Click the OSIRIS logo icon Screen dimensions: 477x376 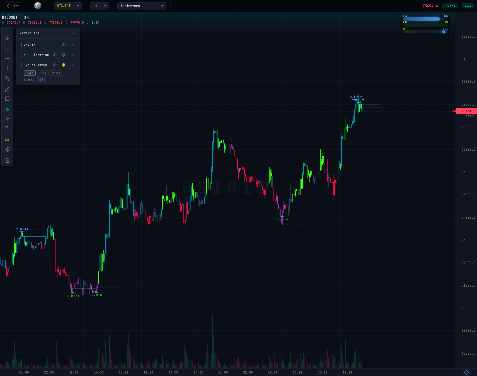tap(38, 6)
